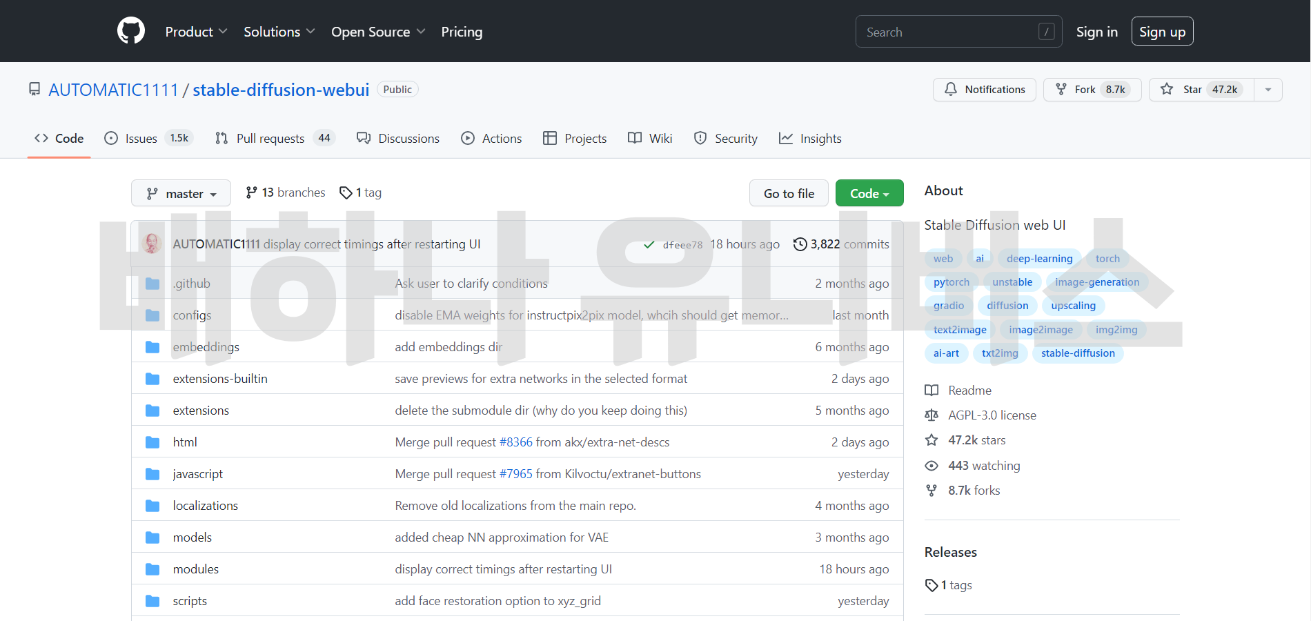This screenshot has height=621, width=1311.
Task: Open 'add face restoration option to xyz_grid' commit
Action: tap(497, 601)
